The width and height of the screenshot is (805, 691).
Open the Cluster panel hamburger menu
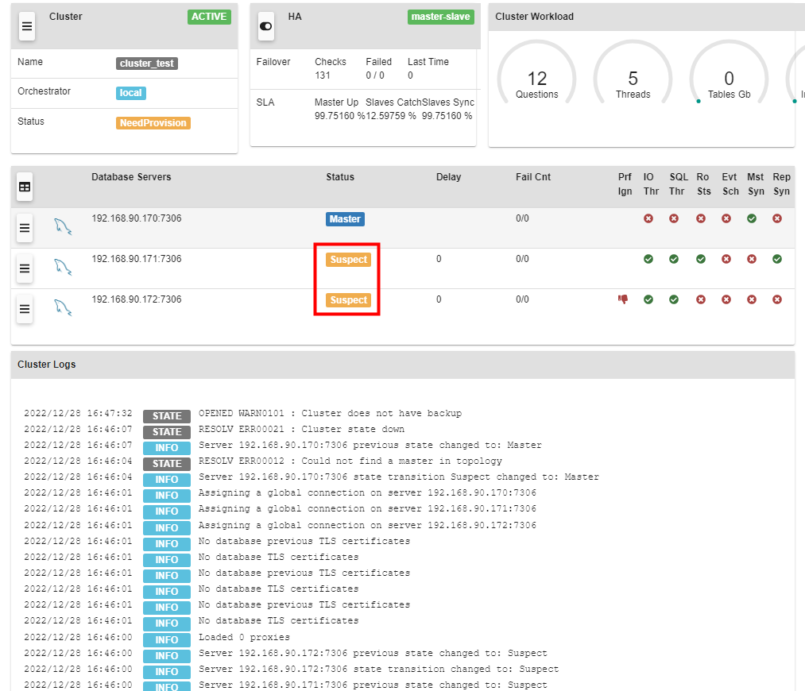pos(26,24)
